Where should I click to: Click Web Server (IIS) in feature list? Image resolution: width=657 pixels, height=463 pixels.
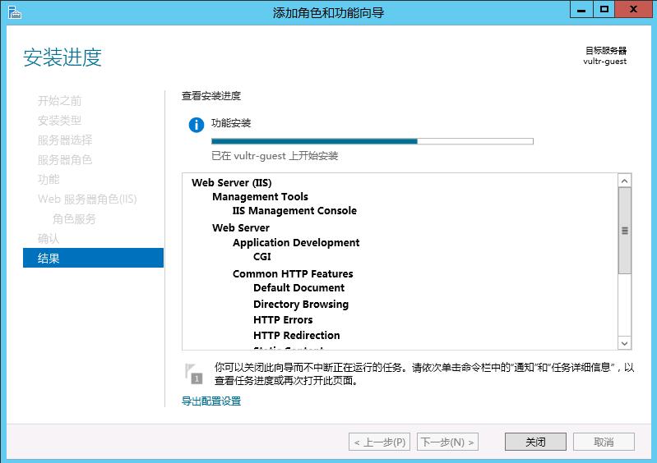click(x=231, y=183)
